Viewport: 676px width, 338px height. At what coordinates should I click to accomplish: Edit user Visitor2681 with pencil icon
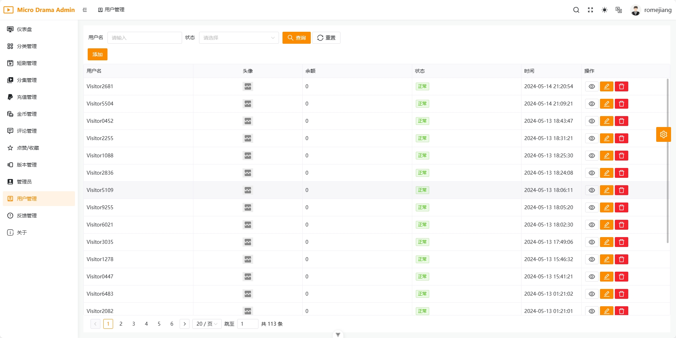606,86
